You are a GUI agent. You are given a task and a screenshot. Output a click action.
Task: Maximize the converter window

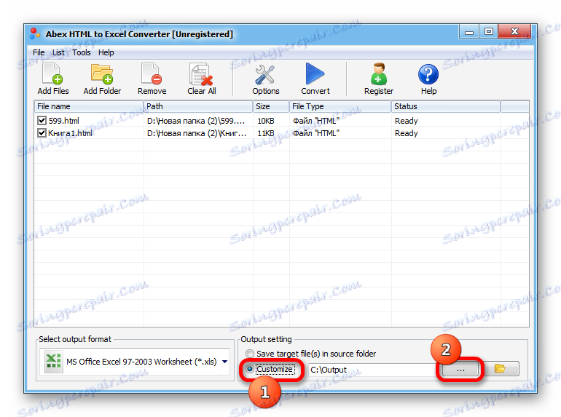488,32
